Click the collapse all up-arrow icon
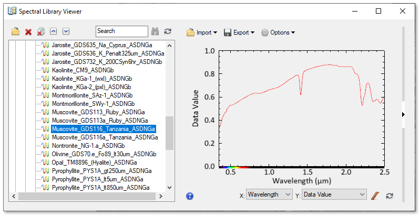This screenshot has height=217, width=420. [54, 31]
